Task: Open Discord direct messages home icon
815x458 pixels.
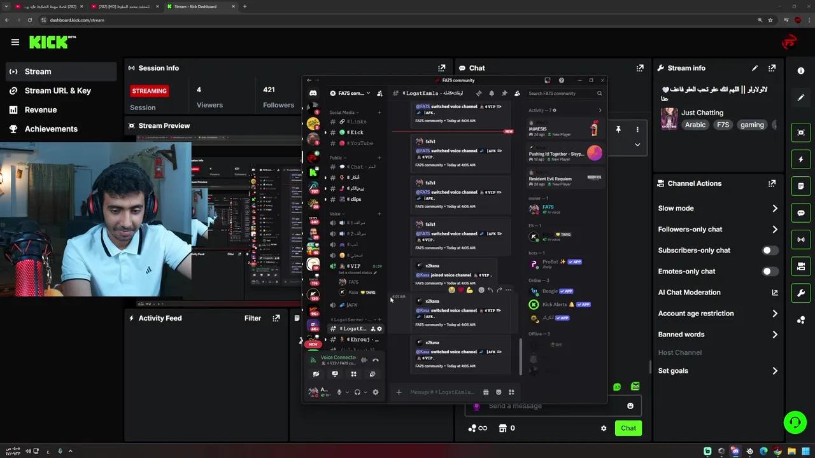Action: click(313, 94)
